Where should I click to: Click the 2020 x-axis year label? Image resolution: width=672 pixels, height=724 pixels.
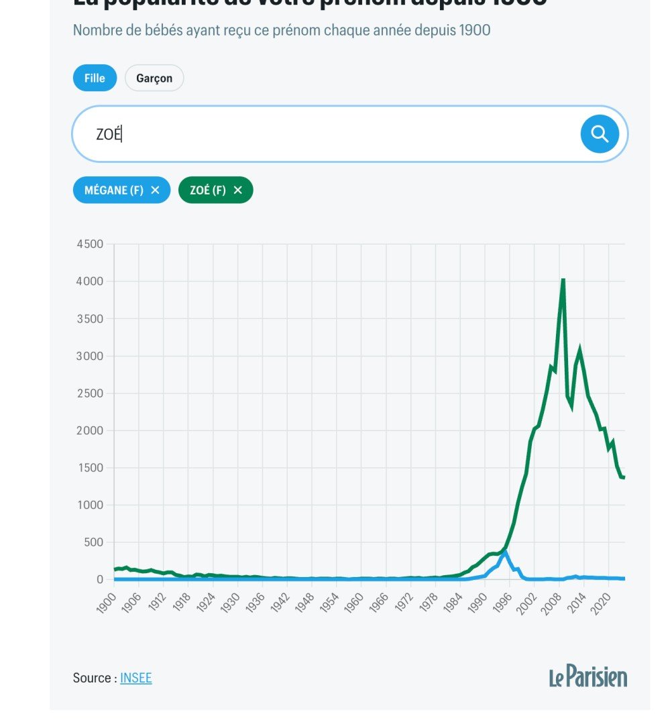tap(602, 603)
